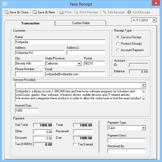
Task: Click the Print Preview button text
Action: point(89,12)
